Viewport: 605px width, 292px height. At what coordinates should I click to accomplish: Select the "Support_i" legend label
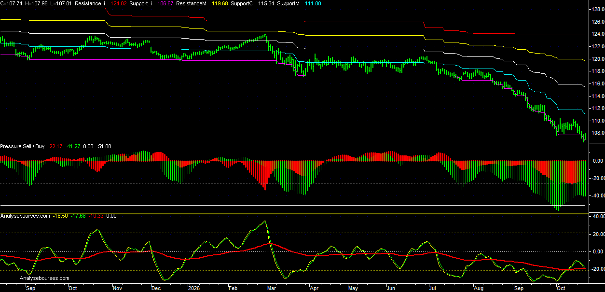(141, 3)
